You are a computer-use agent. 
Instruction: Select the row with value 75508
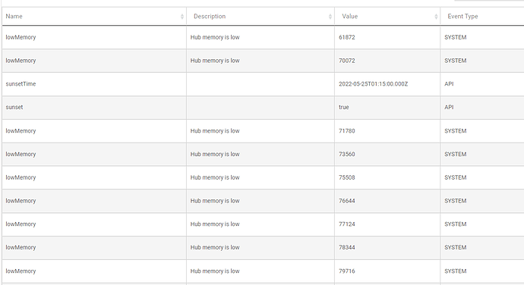coord(263,177)
